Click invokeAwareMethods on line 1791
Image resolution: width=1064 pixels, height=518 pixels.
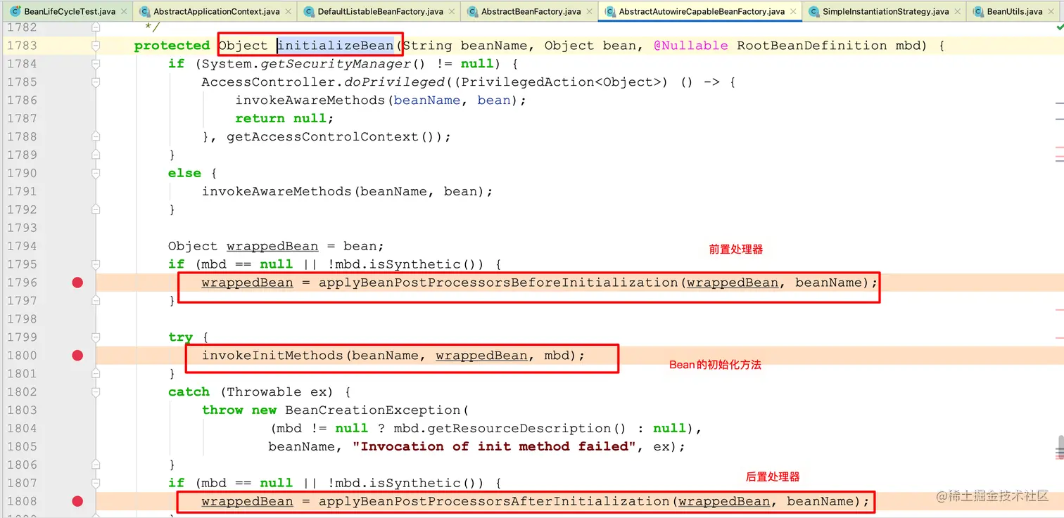[277, 191]
